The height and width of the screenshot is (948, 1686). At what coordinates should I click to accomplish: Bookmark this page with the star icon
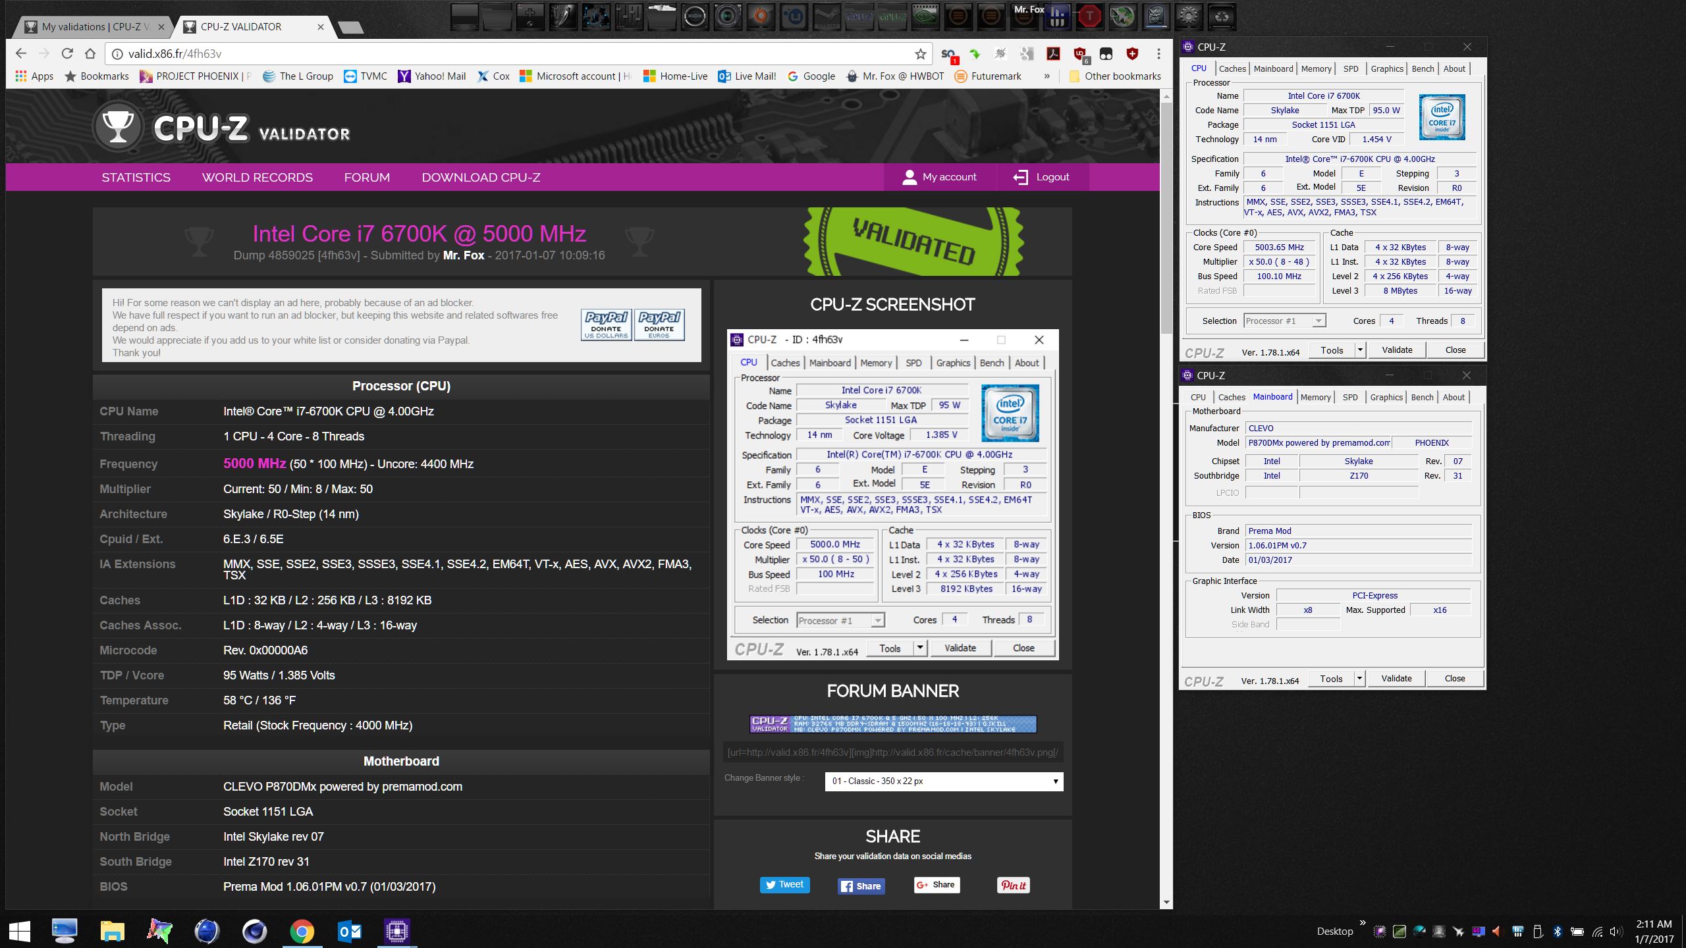(920, 54)
